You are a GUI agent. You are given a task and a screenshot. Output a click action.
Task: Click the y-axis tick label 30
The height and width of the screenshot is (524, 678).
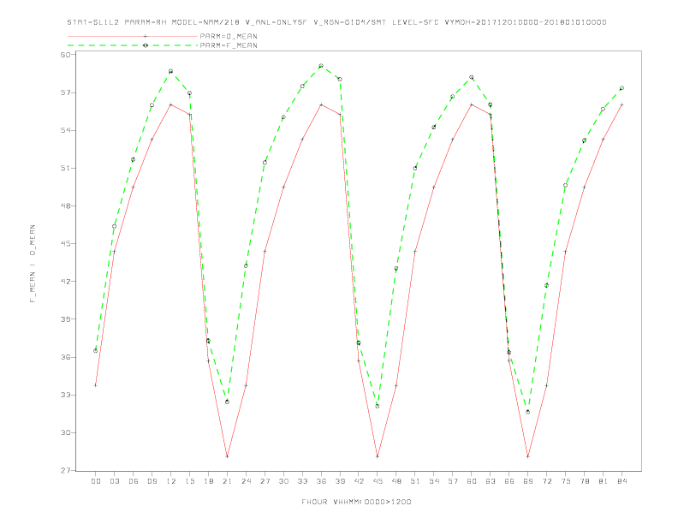pyautogui.click(x=65, y=432)
